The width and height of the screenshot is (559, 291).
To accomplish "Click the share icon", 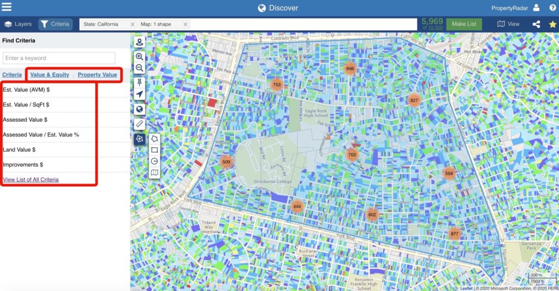I will click(x=536, y=24).
